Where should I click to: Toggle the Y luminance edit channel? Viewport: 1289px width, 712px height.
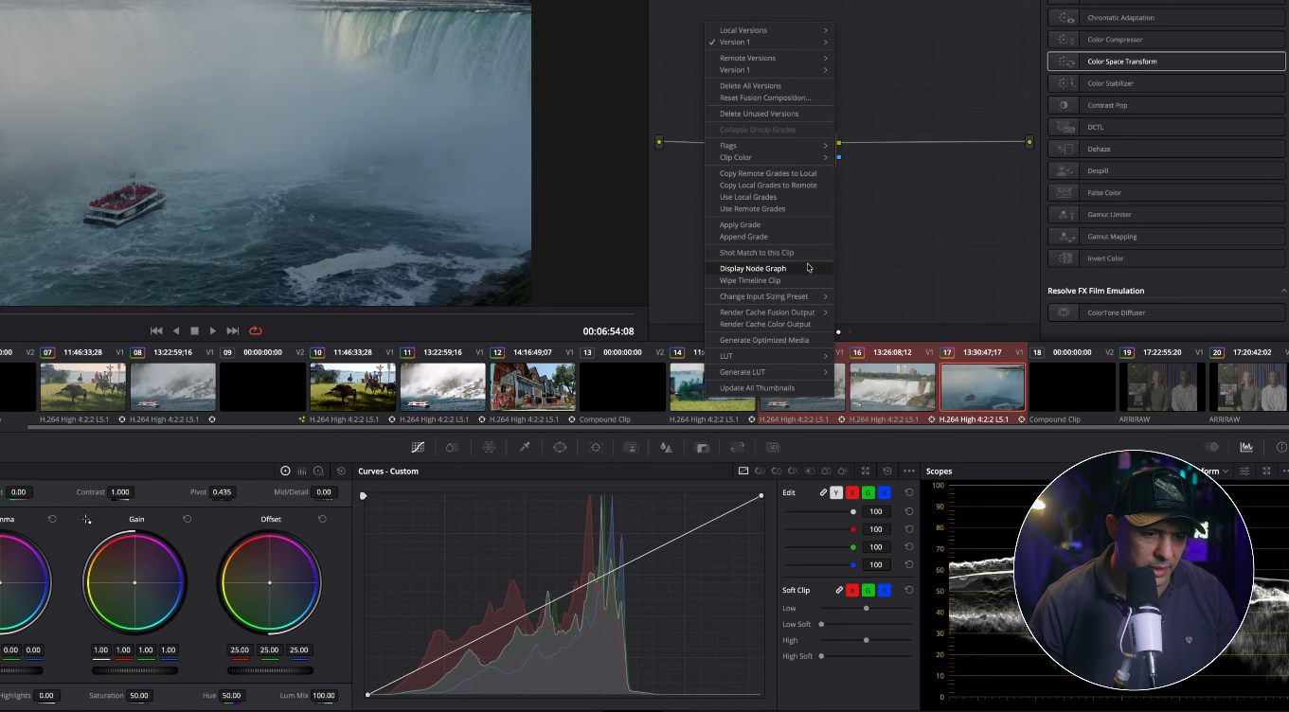[x=836, y=492]
